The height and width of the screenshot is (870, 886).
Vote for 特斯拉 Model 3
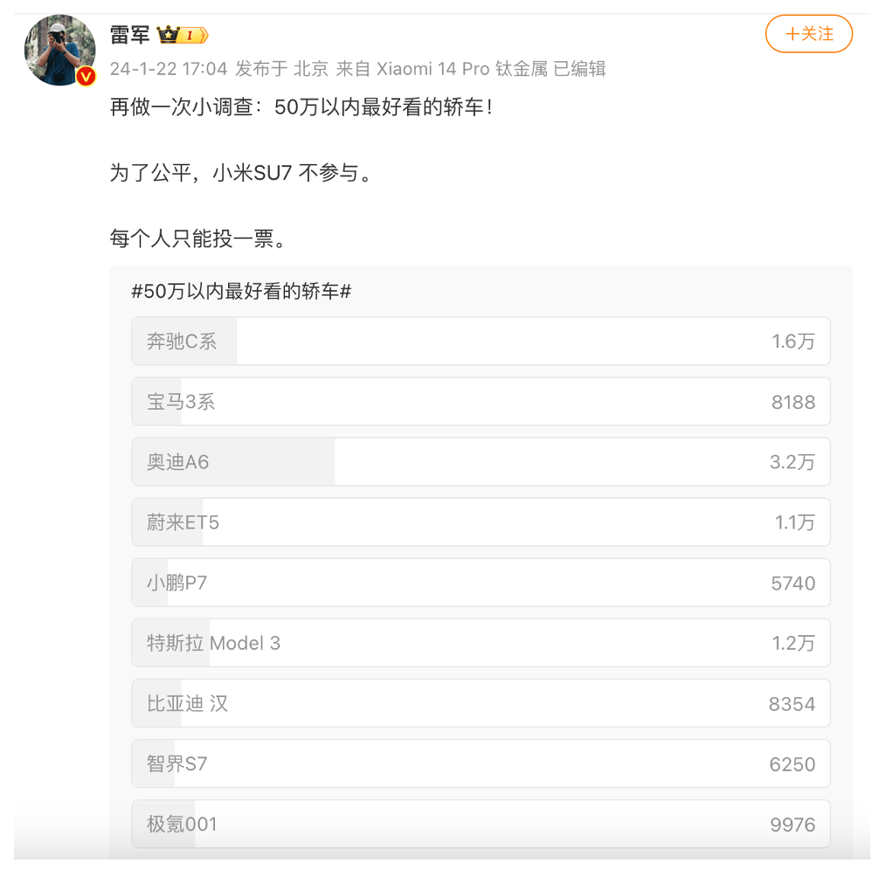pyautogui.click(x=481, y=644)
